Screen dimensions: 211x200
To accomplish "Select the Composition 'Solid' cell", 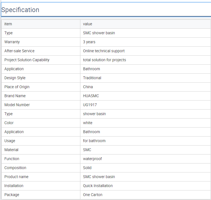I will click(145, 168).
